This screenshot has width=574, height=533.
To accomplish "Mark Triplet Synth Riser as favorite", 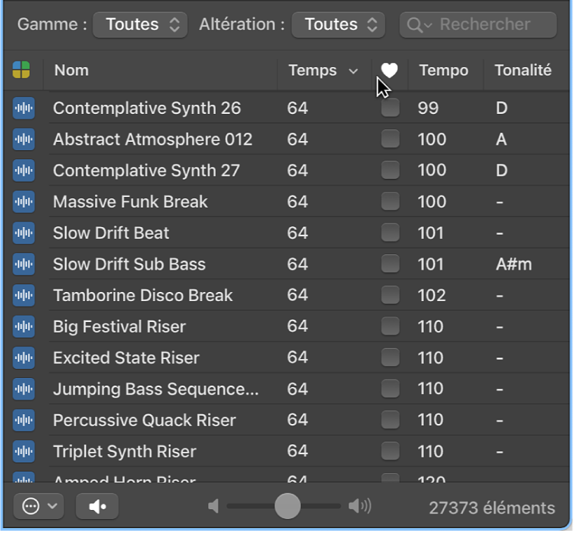I will [390, 451].
